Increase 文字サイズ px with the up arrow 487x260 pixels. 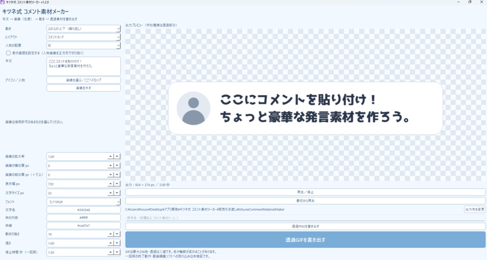(110, 193)
